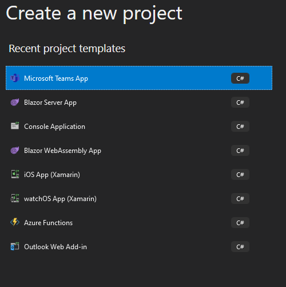This screenshot has width=286, height=287.
Task: Click the C# tag beside Console Application
Action: (x=240, y=127)
